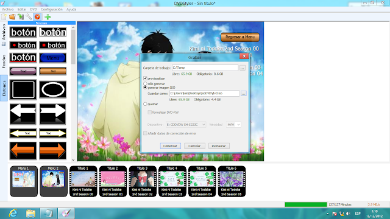Click the DVDStyler taskbar icon
Viewport: 390px width, 219px height.
click(66, 214)
